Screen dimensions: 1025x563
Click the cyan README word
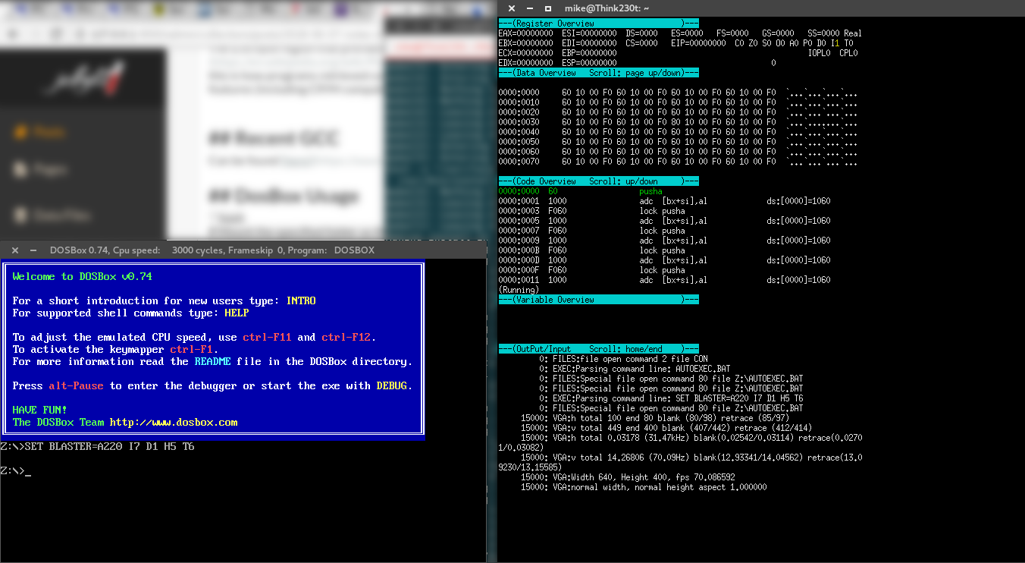coord(212,362)
